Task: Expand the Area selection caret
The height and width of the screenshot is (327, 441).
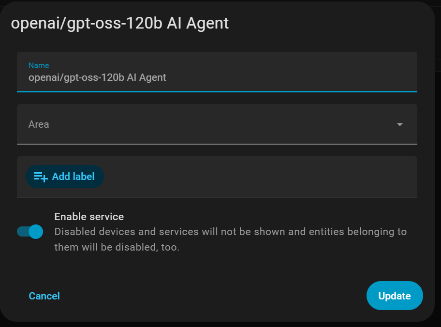Action: [x=400, y=124]
